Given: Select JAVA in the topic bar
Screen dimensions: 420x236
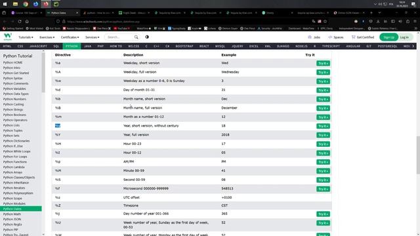Looking at the screenshot, I should tap(87, 46).
